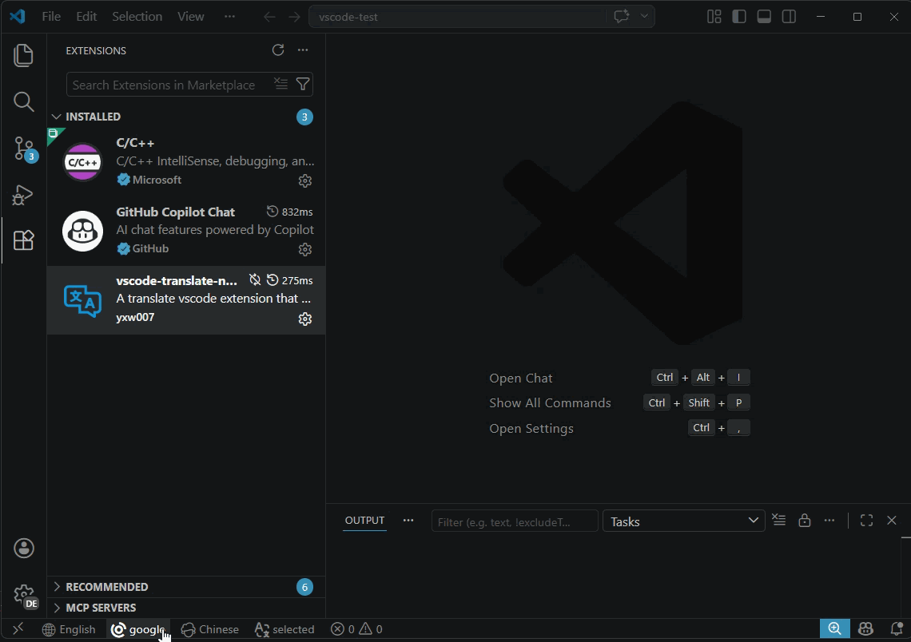The width and height of the screenshot is (911, 642).
Task: Open the Accounts menu icon
Action: tap(24, 548)
